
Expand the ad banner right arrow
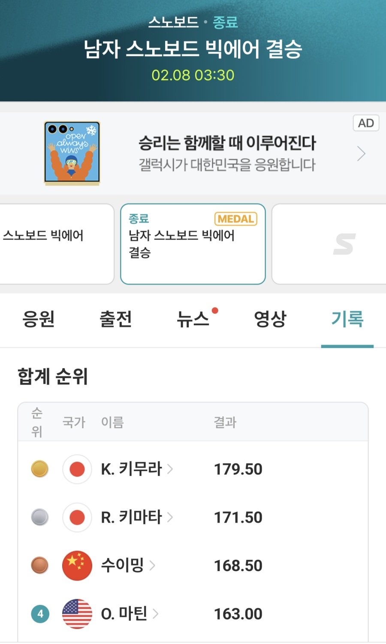coord(362,154)
